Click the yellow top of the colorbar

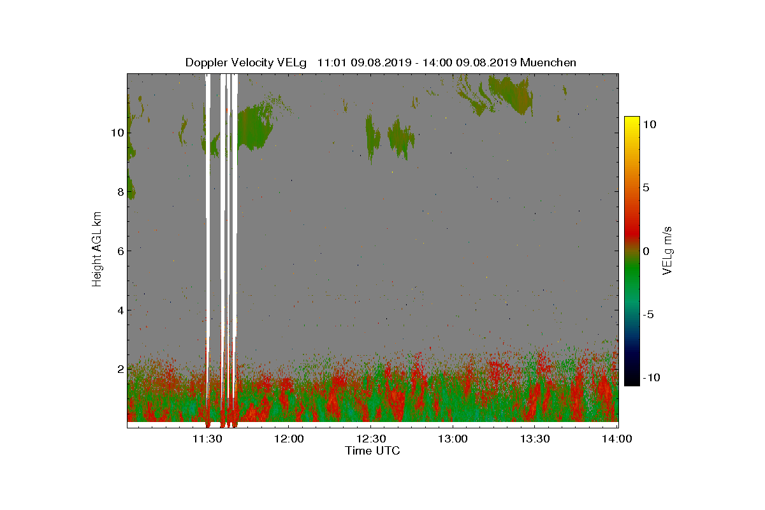pos(632,121)
